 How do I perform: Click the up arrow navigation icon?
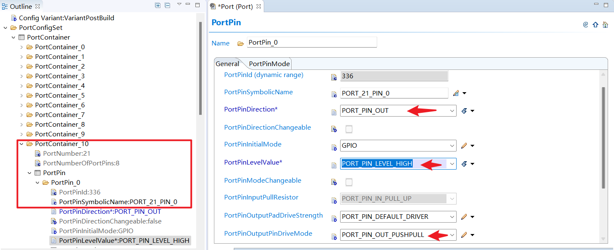click(x=595, y=24)
